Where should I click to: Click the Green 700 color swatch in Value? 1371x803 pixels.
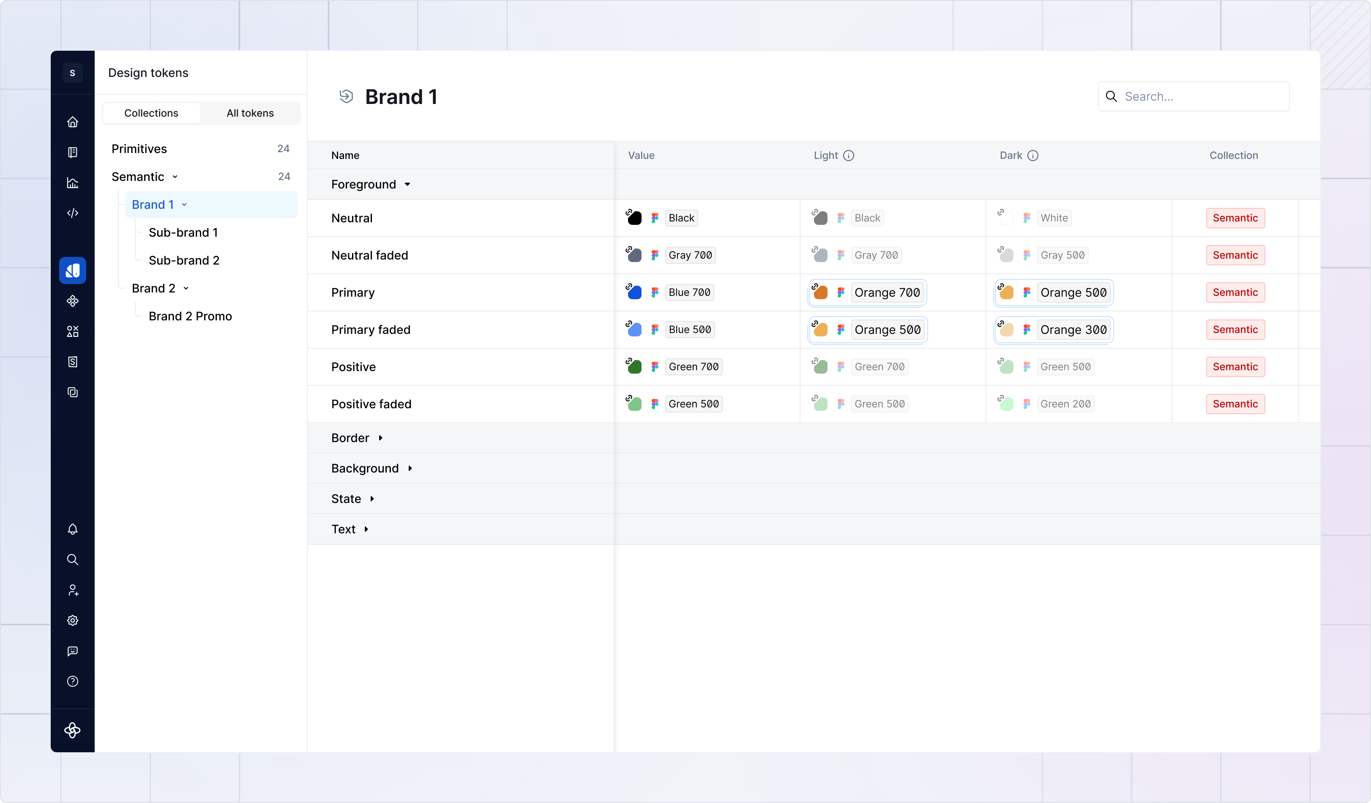click(634, 367)
